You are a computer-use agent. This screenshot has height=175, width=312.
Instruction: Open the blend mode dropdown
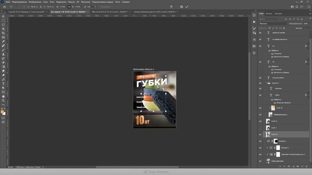[273, 24]
